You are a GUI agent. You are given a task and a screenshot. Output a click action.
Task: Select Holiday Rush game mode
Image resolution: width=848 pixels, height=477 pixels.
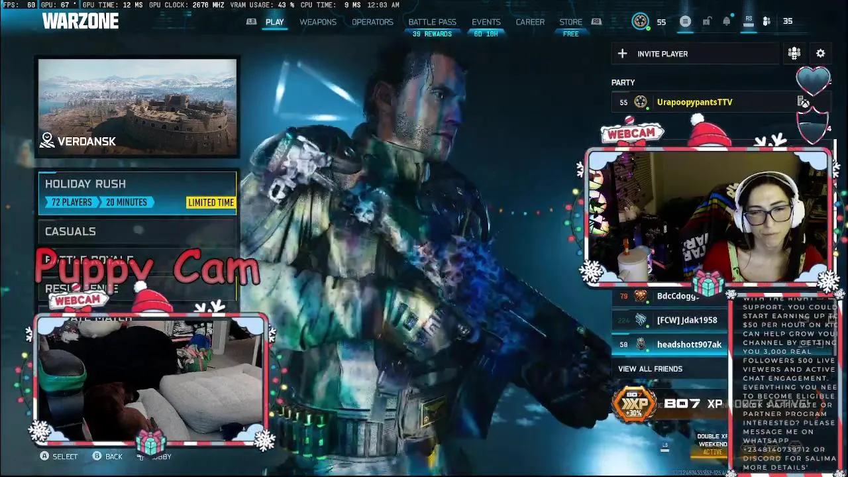137,193
